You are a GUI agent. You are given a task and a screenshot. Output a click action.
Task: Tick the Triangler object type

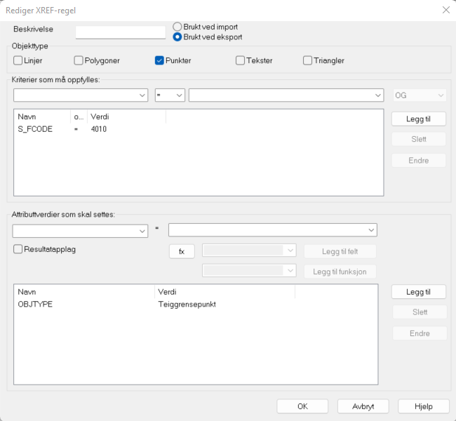[x=307, y=60]
